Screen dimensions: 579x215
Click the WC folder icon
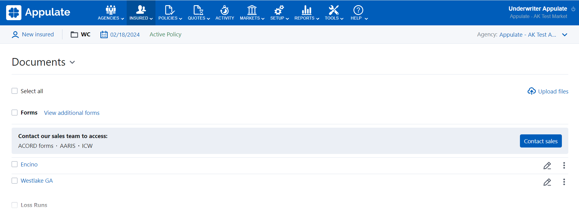tap(74, 35)
